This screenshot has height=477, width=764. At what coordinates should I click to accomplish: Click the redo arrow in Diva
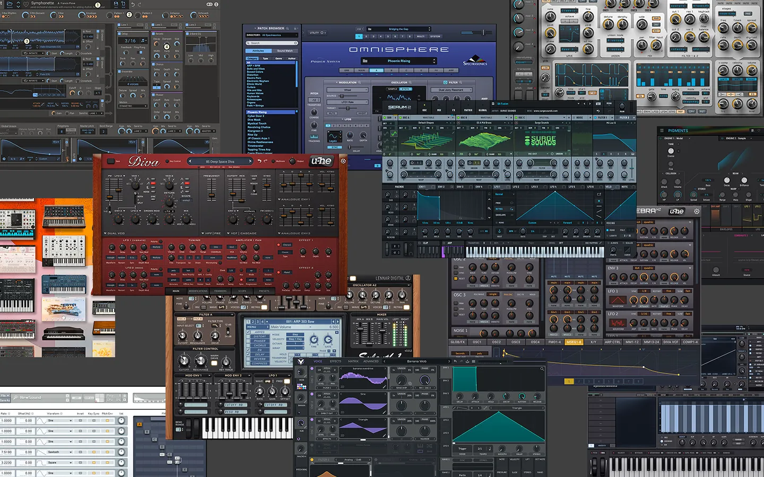click(265, 161)
